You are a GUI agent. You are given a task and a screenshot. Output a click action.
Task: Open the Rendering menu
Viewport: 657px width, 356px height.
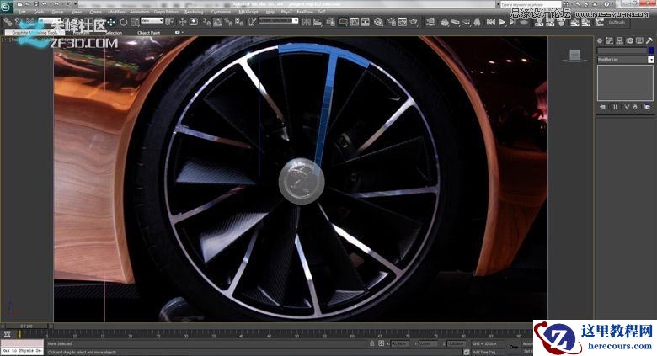pyautogui.click(x=194, y=12)
